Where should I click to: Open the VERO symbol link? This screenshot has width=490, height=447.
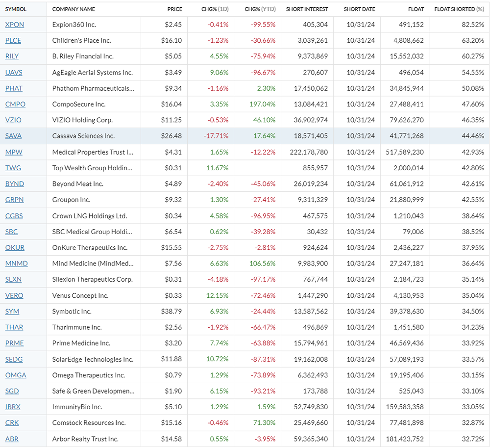coord(14,295)
